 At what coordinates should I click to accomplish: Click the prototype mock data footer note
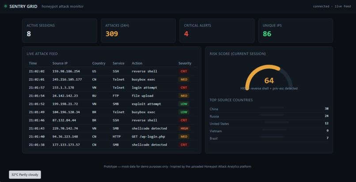(178, 167)
